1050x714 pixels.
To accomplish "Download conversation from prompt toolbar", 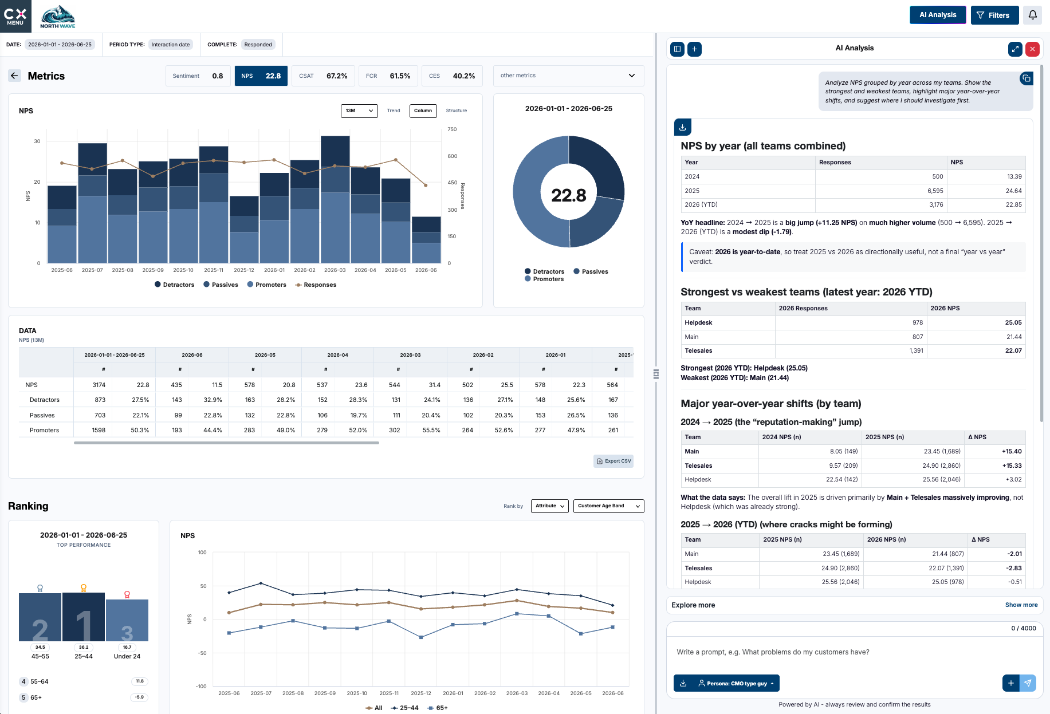I will 683,683.
